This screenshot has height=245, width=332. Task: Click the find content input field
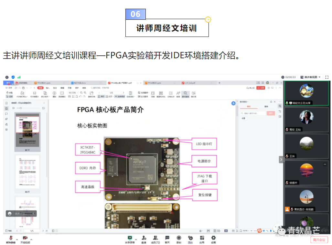tap(253, 113)
